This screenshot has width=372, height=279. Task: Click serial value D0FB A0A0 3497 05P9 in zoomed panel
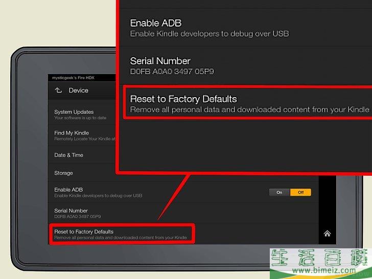(x=172, y=72)
